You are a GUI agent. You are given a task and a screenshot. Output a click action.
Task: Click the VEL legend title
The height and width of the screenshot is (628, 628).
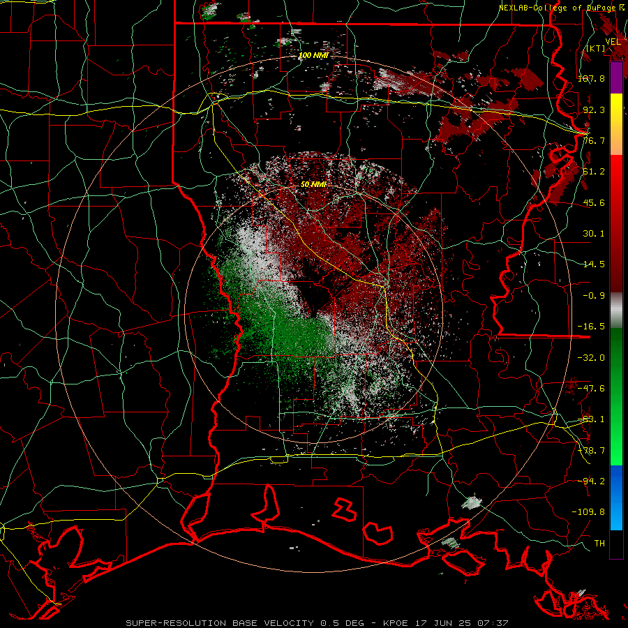point(613,41)
